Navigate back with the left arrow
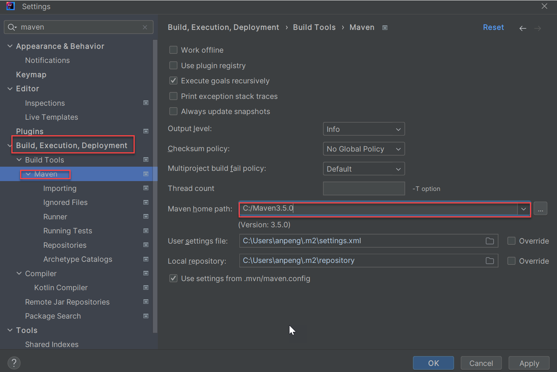This screenshot has height=372, width=557. click(x=523, y=28)
